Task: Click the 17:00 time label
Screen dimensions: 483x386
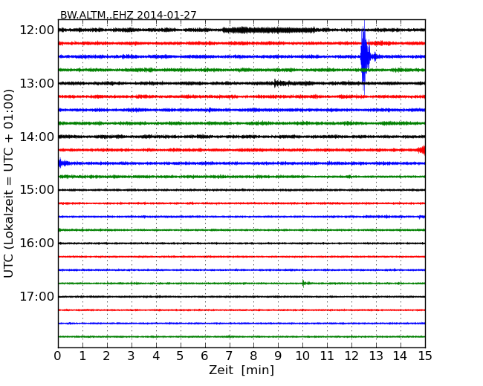Action: pos(36,296)
